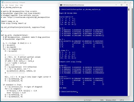134x102 pixels.
Task: Click the 'norm_a = np.linalg.norm(a)' line
Action: [18, 59]
